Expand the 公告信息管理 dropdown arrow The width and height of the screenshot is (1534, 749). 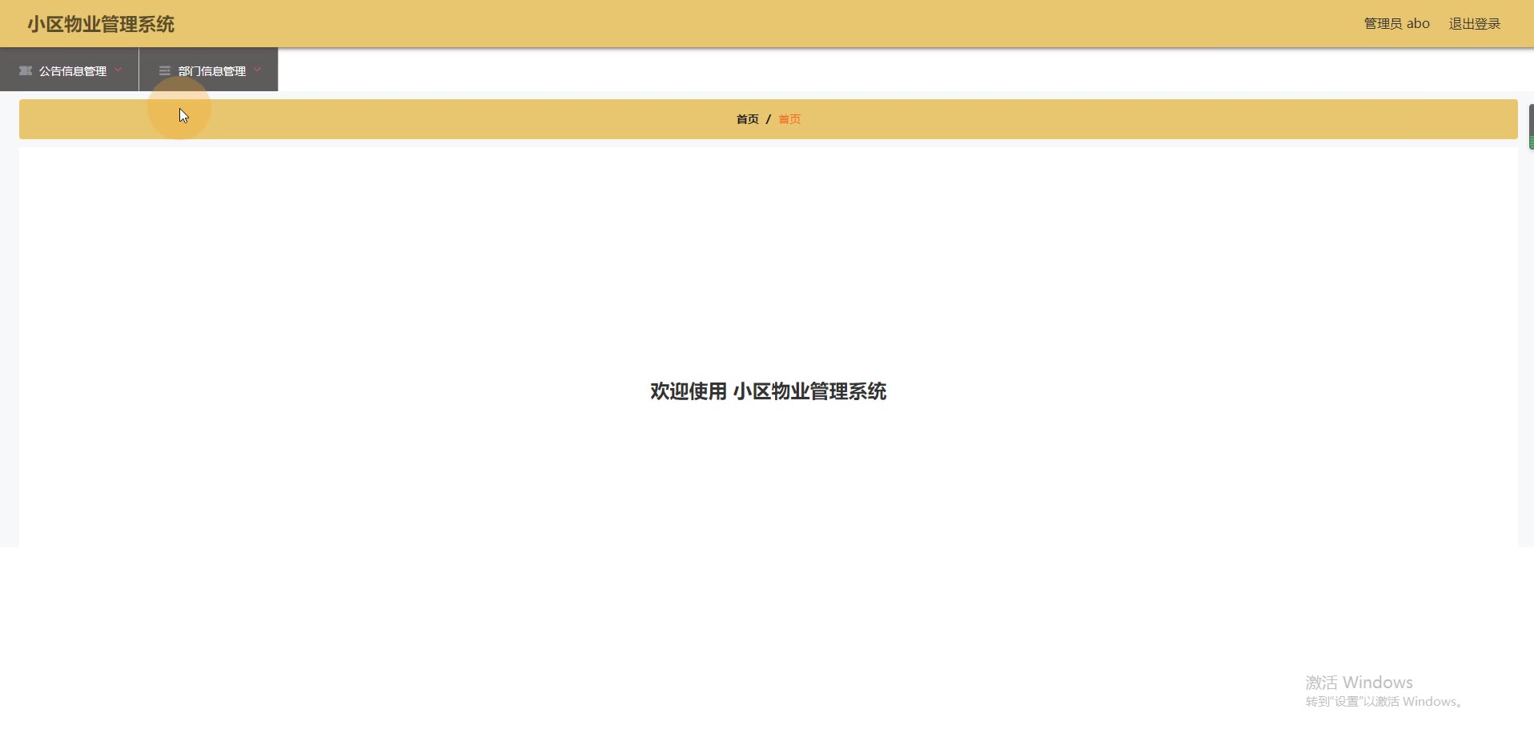click(x=118, y=70)
